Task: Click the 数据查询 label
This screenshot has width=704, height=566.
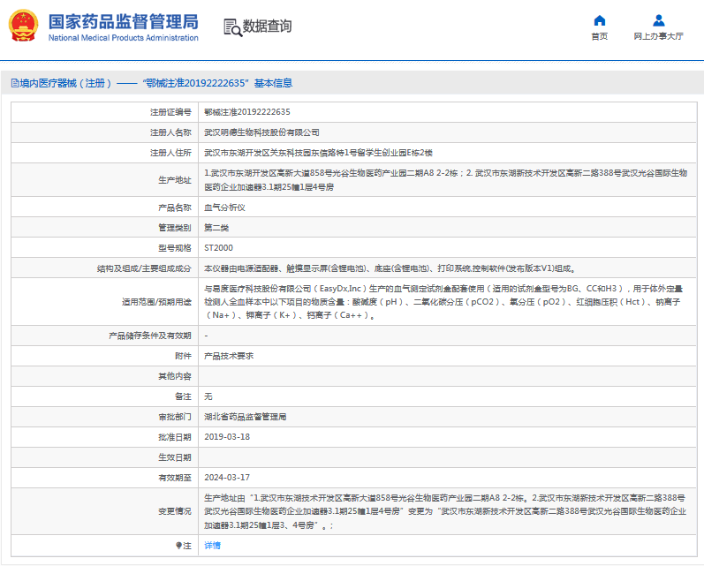Action: click(267, 26)
